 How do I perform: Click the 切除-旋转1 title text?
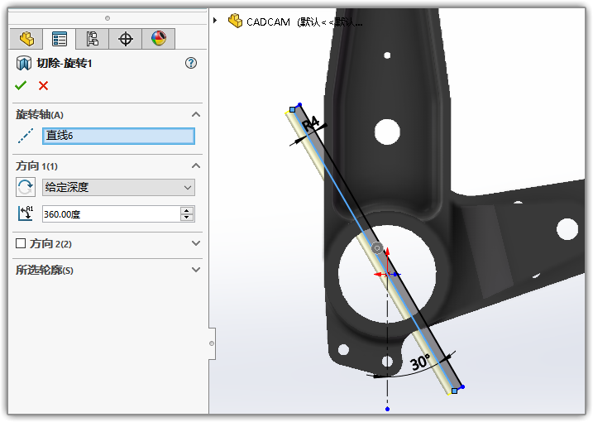pyautogui.click(x=65, y=63)
